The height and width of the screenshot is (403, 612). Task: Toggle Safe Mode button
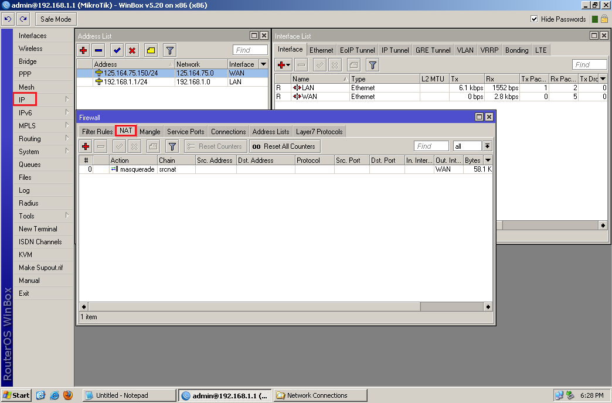[x=56, y=19]
